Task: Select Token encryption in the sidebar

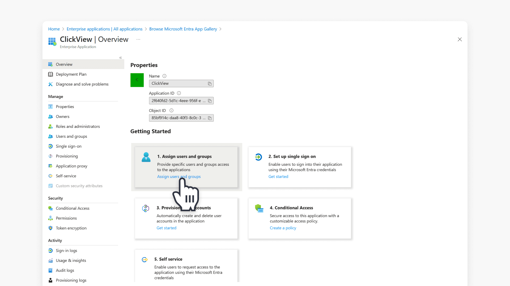Action: tap(71, 228)
